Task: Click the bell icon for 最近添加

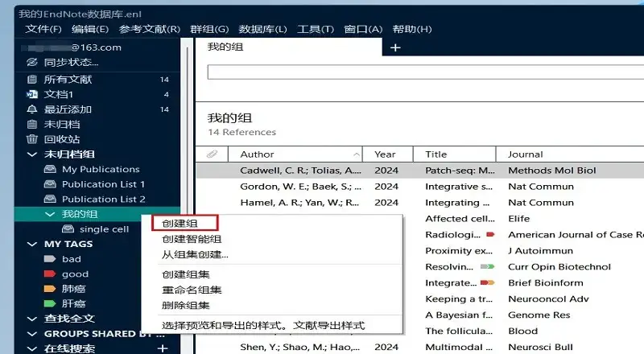Action: click(x=32, y=109)
